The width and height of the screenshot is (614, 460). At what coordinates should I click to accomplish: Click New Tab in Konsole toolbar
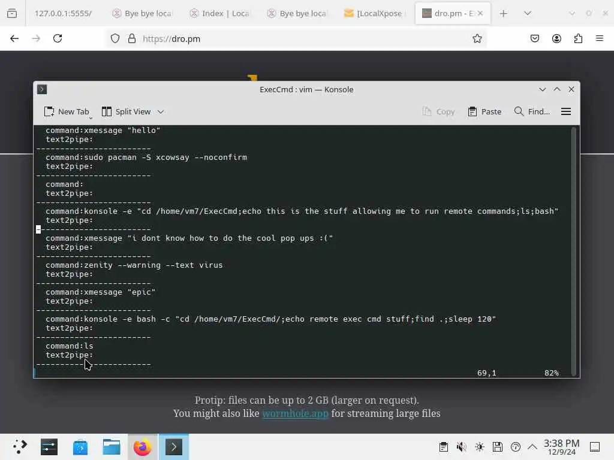[x=67, y=111]
